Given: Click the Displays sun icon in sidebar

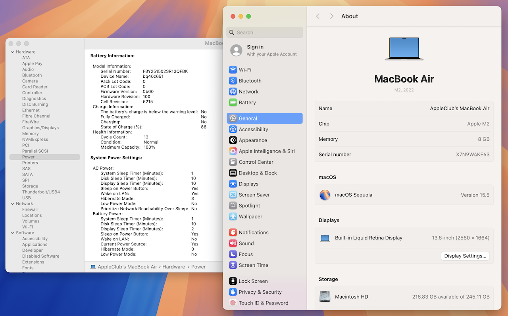Looking at the screenshot, I should (x=233, y=184).
